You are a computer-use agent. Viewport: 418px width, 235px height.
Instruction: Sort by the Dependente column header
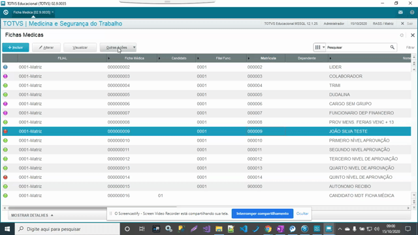[306, 58]
